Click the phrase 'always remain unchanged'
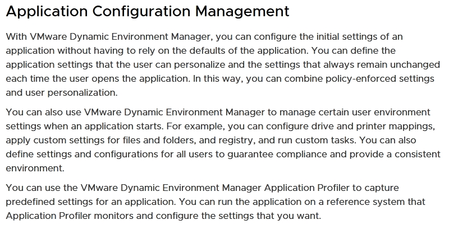This screenshot has width=449, height=229. (x=382, y=65)
